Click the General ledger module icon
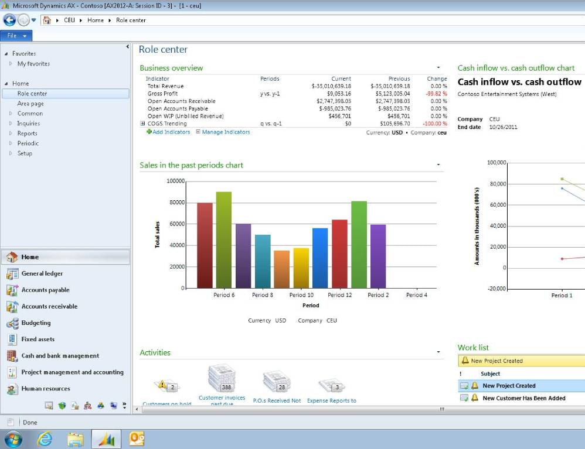585x449 pixels. click(12, 273)
